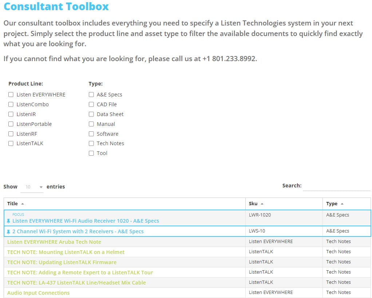Open 2 Channel Wi-Fi System A&E Specs link
This screenshot has height=298, width=372.
(x=78, y=231)
